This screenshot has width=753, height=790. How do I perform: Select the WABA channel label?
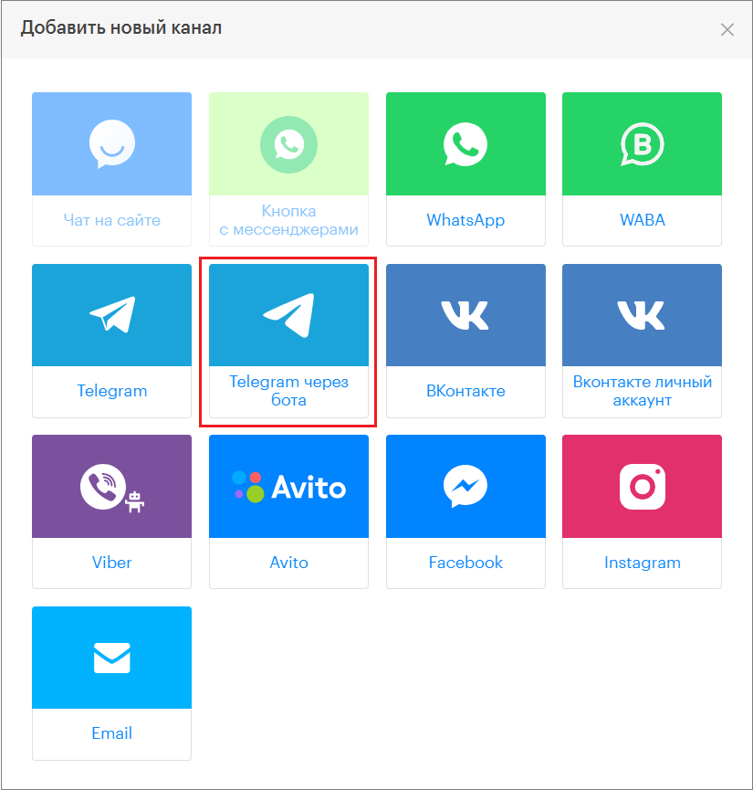[x=643, y=220]
